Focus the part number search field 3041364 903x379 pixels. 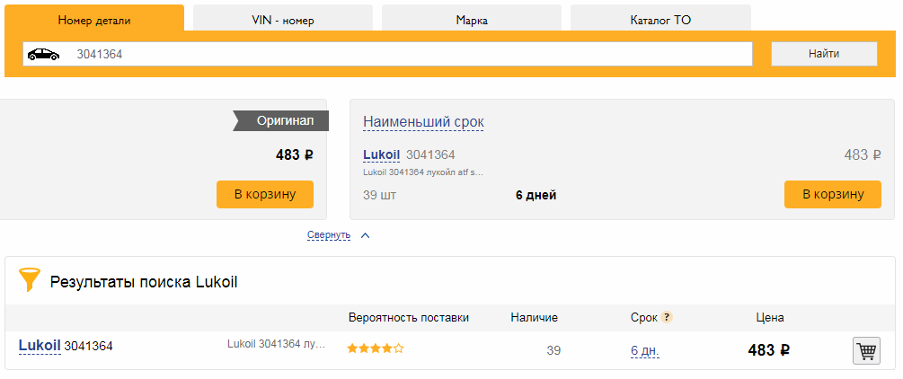click(387, 54)
